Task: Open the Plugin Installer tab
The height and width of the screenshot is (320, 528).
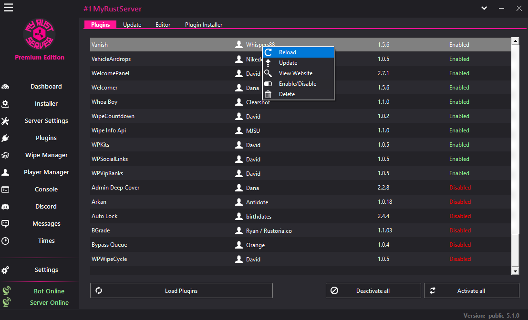Action: (204, 25)
